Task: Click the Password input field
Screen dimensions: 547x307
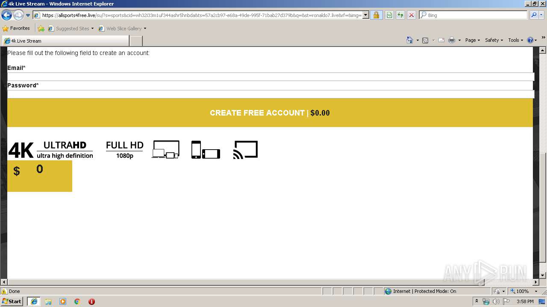Action: 271,94
